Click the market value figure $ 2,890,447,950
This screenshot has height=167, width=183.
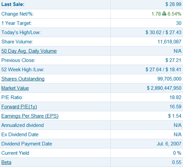pos(164,88)
